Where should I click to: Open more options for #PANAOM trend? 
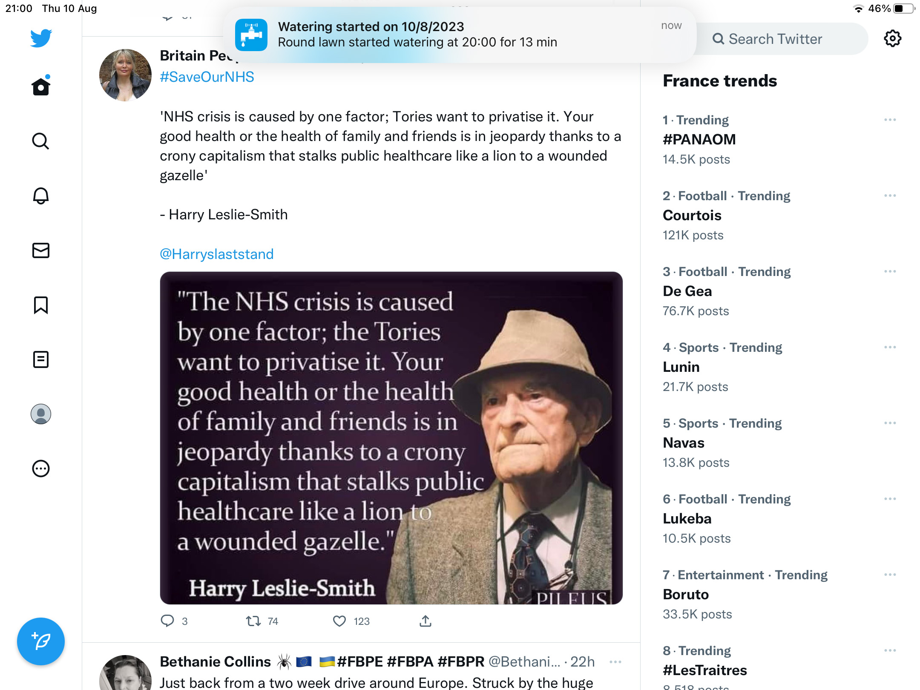(890, 120)
